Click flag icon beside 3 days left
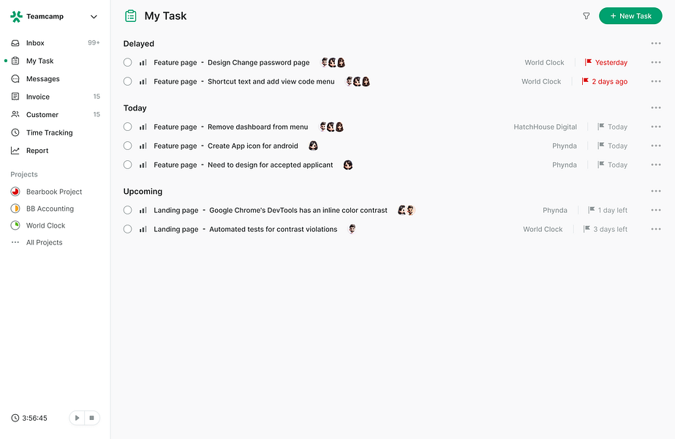The image size is (675, 439). [587, 229]
